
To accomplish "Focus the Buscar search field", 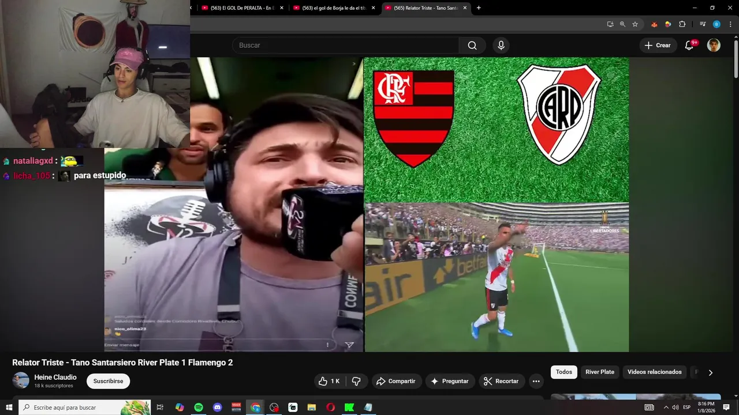I will tap(345, 46).
